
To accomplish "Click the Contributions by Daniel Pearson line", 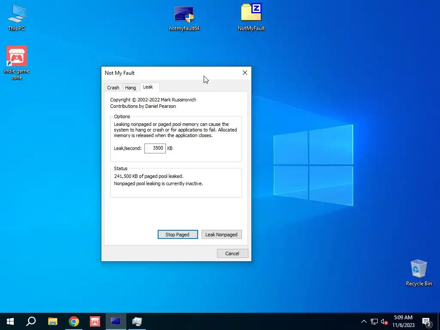I will (x=143, y=106).
